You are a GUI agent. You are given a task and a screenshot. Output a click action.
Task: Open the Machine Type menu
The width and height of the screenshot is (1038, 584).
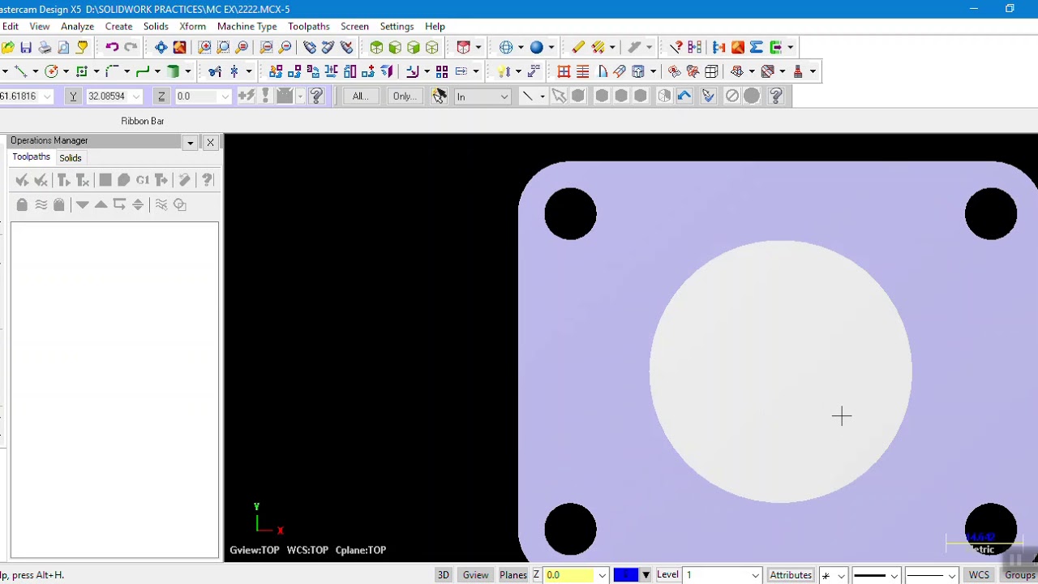tap(247, 26)
